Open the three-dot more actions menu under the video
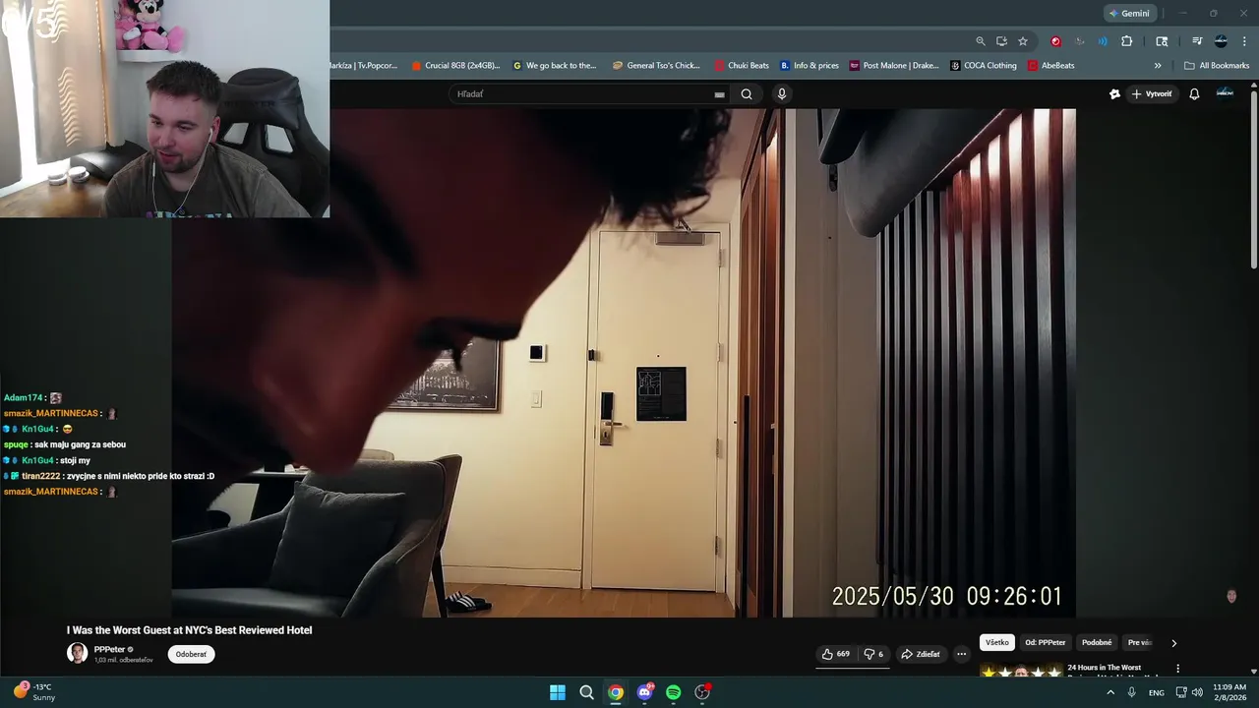 click(x=962, y=654)
